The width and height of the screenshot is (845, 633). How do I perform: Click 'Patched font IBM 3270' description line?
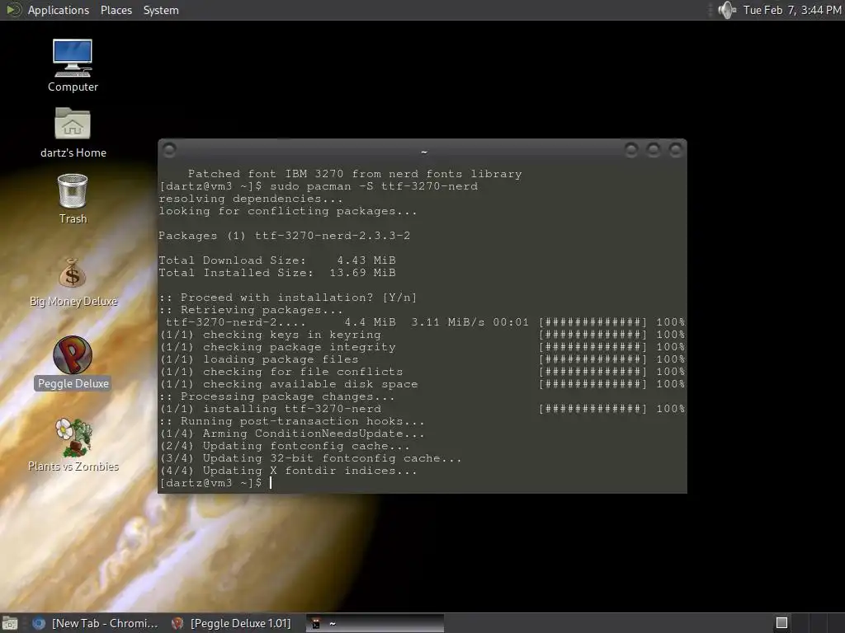[355, 174]
